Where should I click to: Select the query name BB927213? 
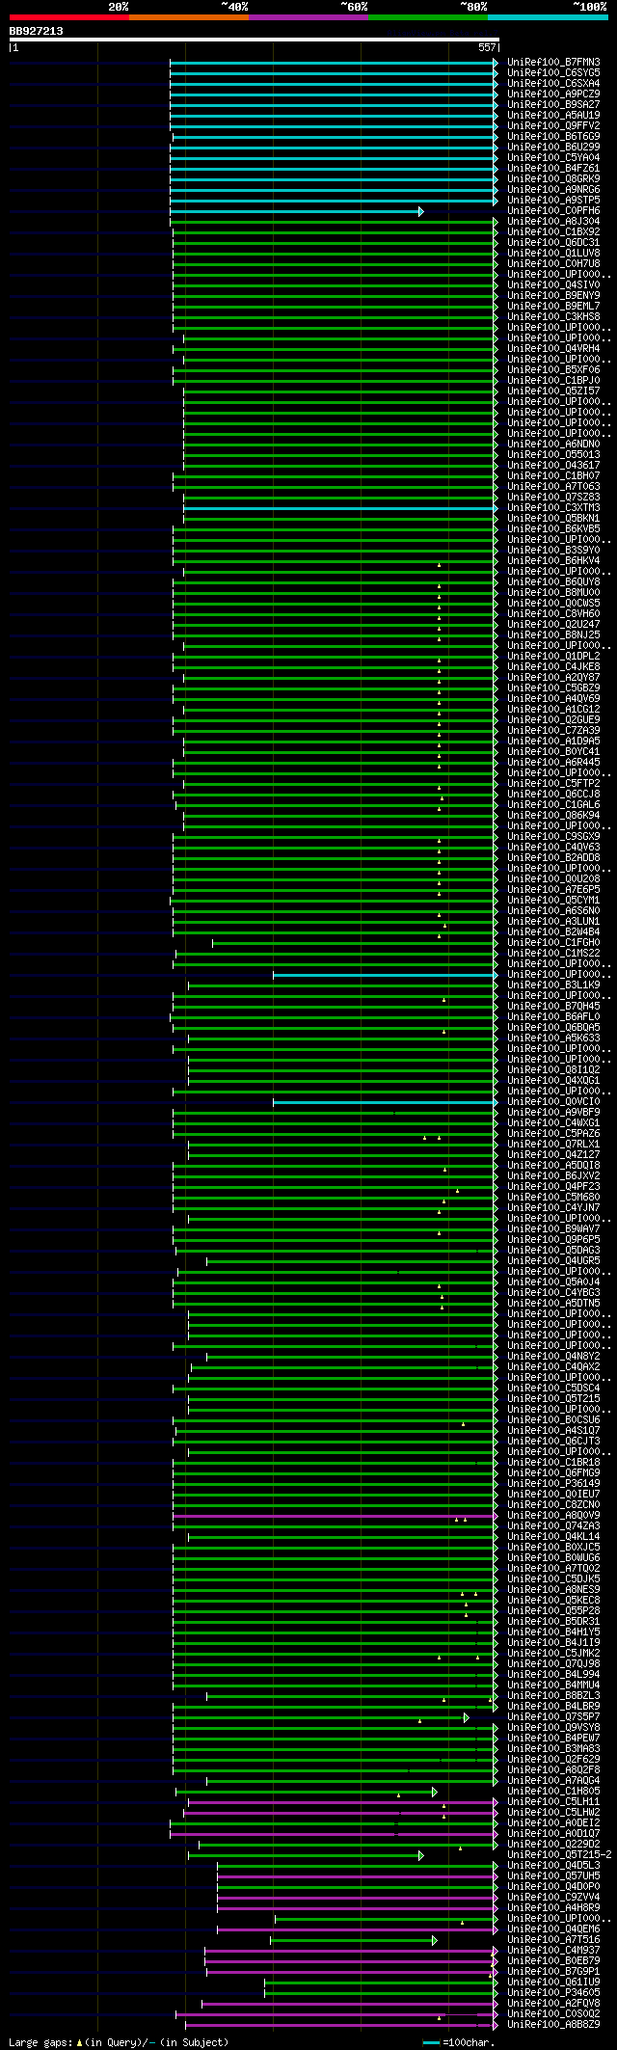pyautogui.click(x=37, y=31)
